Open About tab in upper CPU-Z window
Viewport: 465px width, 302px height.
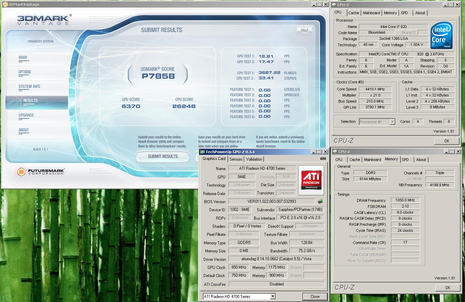420,13
